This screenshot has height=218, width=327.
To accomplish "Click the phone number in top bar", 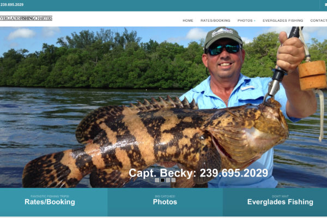I will click(11, 4).
